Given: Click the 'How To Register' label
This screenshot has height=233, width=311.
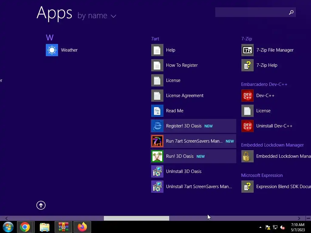Looking at the screenshot, I should [x=182, y=65].
